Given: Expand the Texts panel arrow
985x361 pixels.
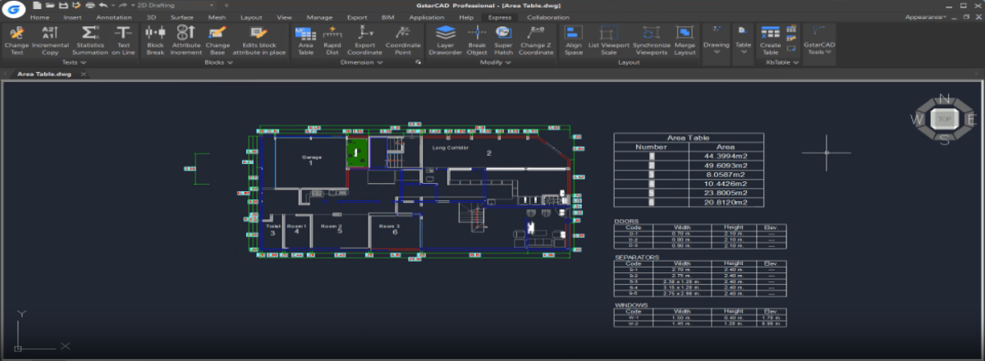Looking at the screenshot, I should click(84, 62).
